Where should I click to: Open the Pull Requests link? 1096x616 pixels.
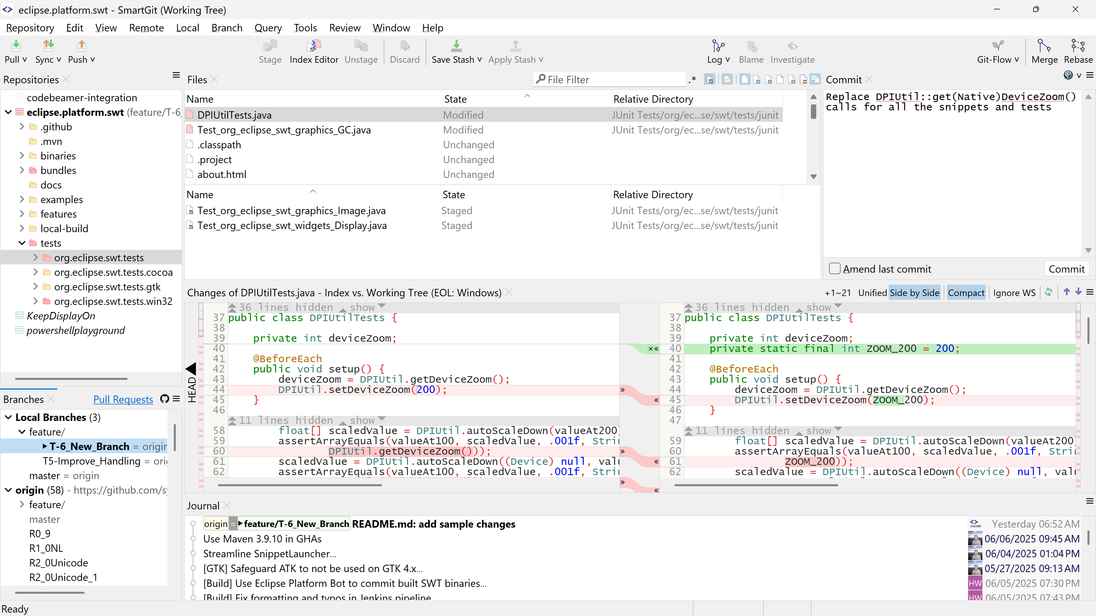click(x=123, y=399)
